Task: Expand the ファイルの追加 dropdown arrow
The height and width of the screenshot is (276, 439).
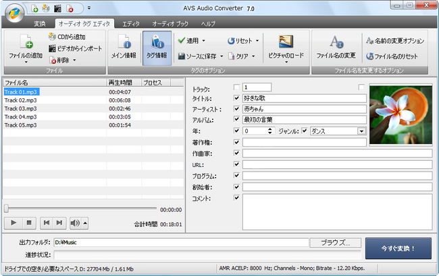Action: click(26, 62)
